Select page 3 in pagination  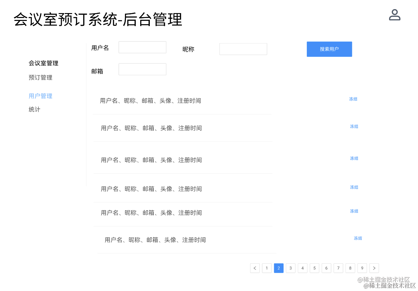(x=290, y=268)
